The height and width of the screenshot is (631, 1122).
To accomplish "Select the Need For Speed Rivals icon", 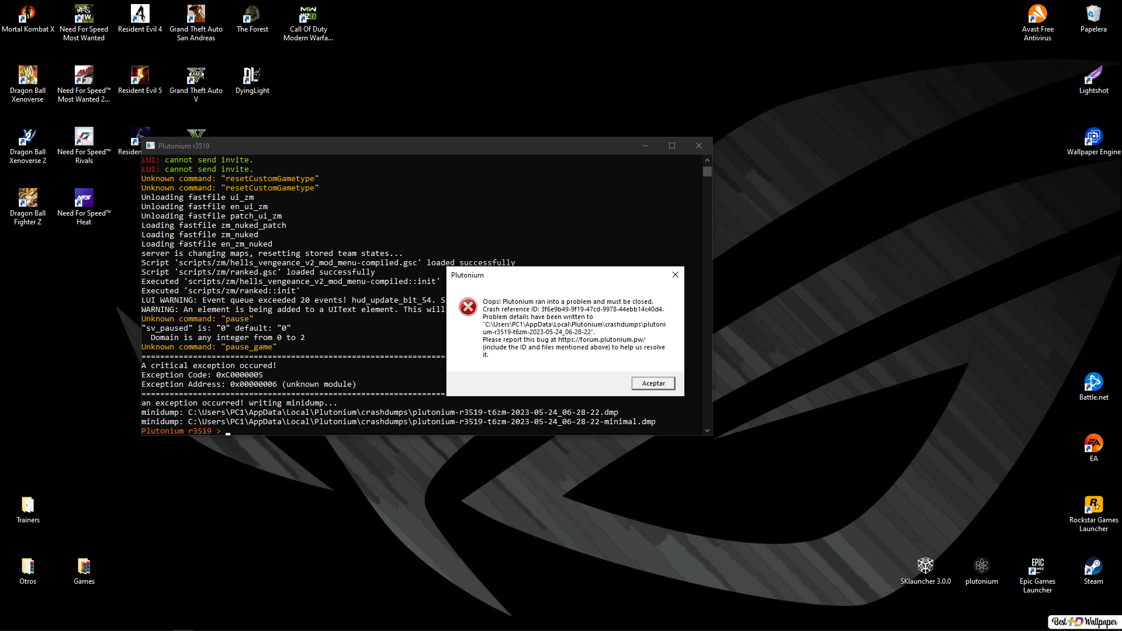I will click(x=84, y=145).
